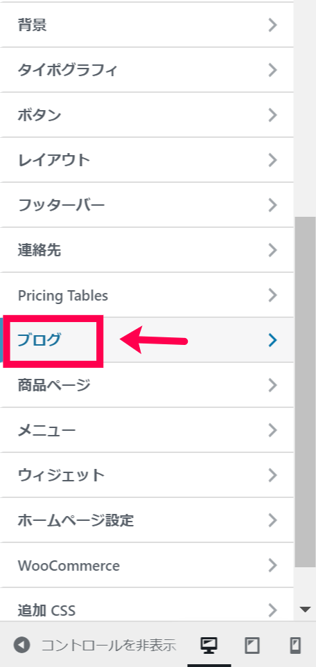Open the レイアウト panel
This screenshot has width=316, height=667.
point(147,160)
